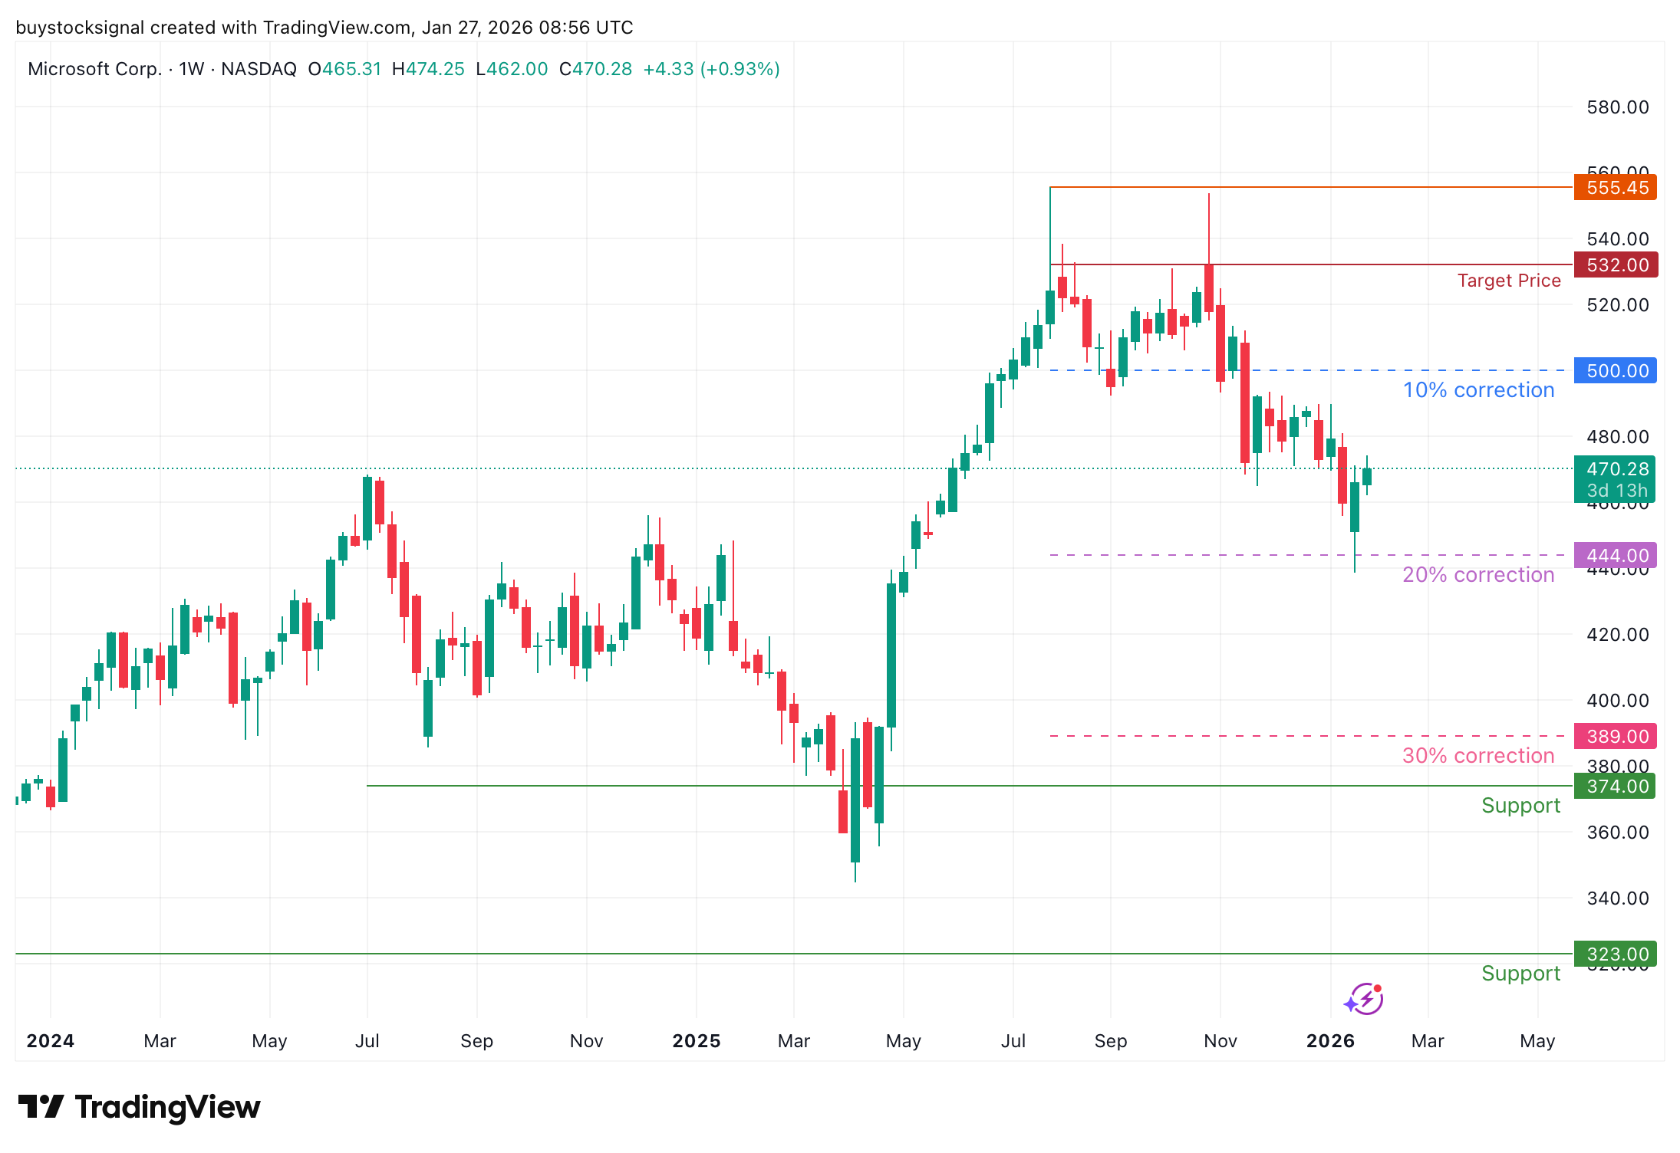The height and width of the screenshot is (1153, 1680).
Task: Click the current price badge showing 470.28
Action: tap(1616, 470)
